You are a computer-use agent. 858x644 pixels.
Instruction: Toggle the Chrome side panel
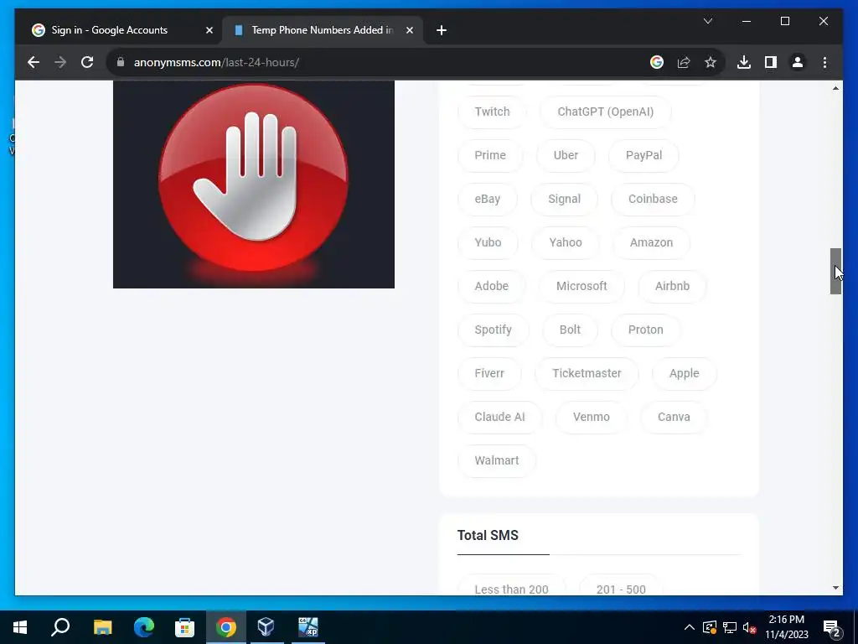[x=771, y=62]
